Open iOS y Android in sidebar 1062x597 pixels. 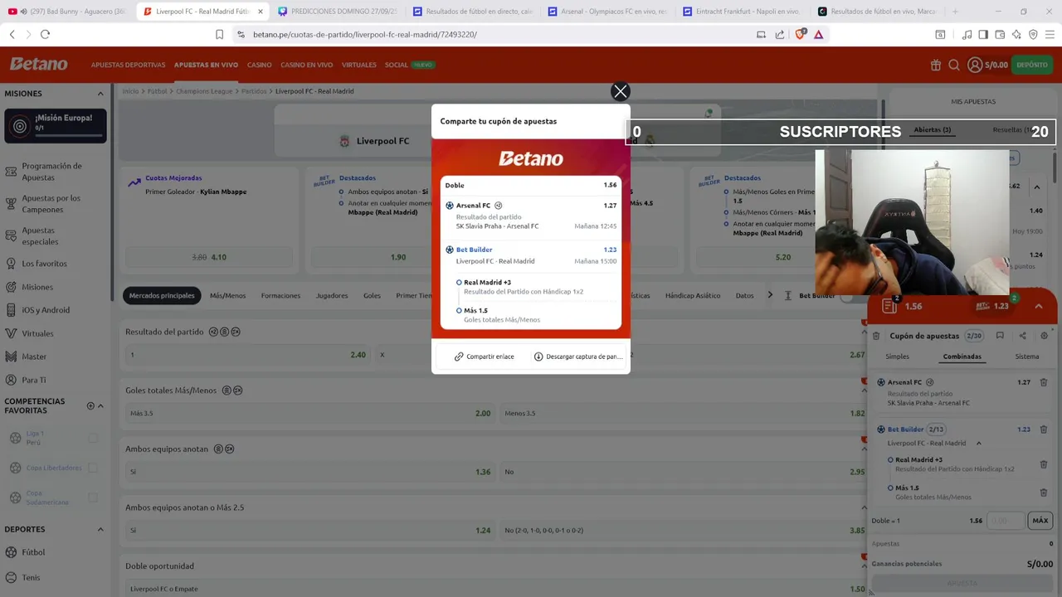[x=46, y=310]
